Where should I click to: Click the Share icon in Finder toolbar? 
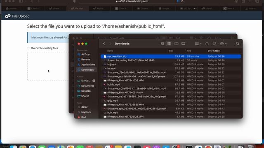tap(207, 44)
